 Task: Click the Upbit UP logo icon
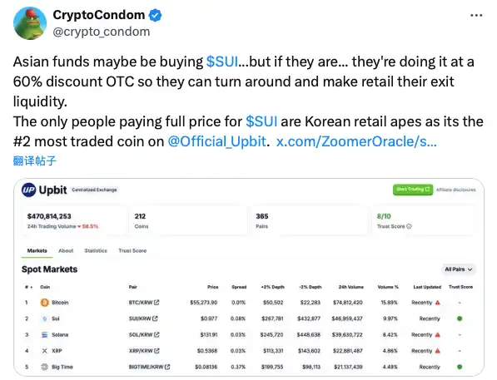click(28, 190)
